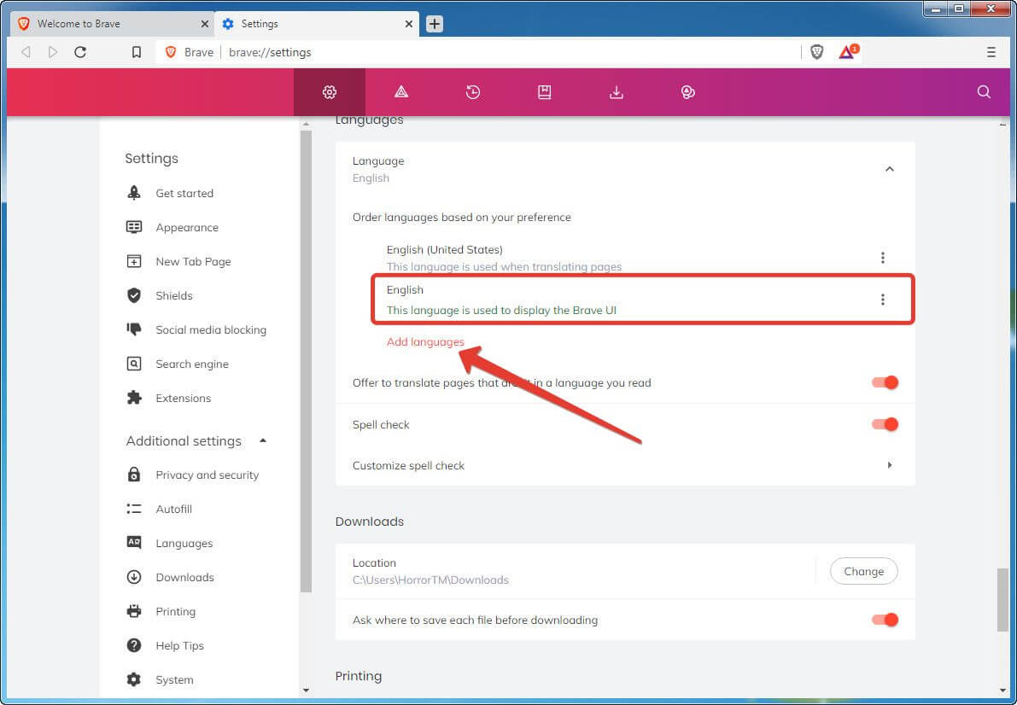Close the Settings tab

pos(409,24)
